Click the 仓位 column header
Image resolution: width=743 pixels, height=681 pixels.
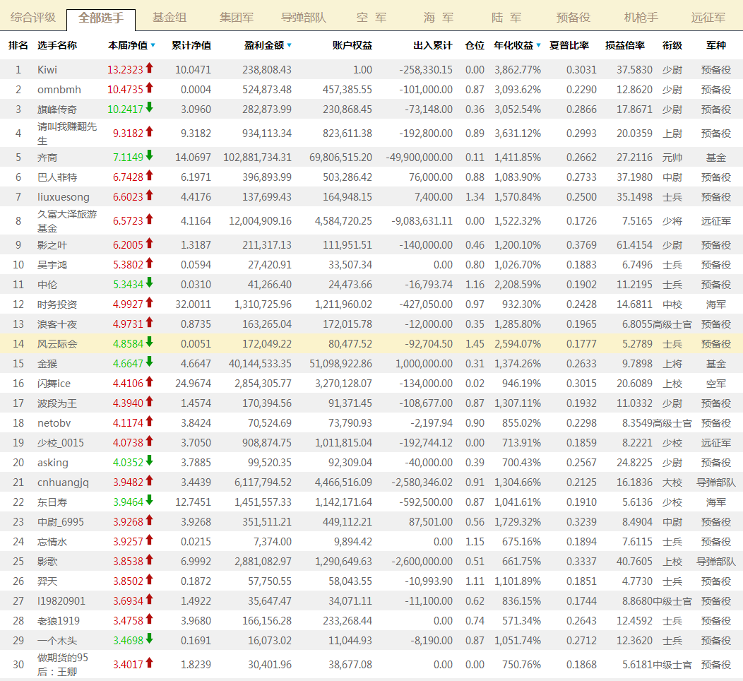coord(475,45)
